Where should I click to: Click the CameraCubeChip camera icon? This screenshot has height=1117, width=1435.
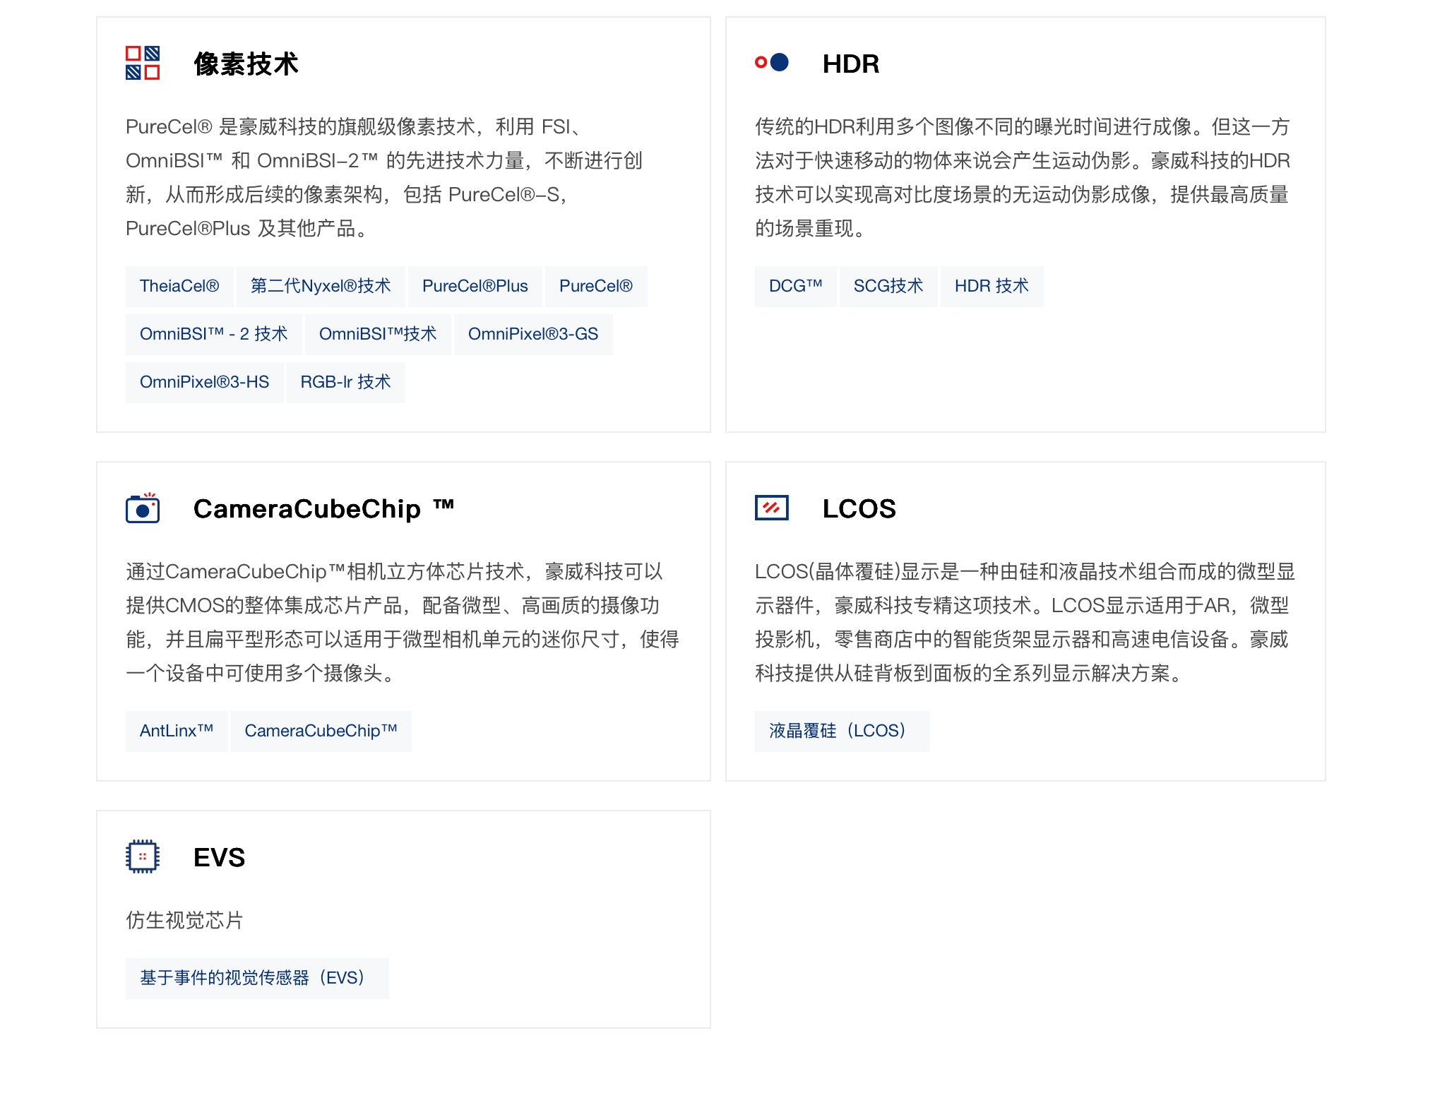tap(143, 508)
